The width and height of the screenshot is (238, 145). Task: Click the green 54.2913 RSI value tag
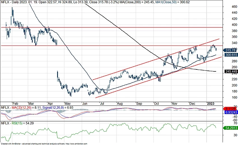coord(231,128)
